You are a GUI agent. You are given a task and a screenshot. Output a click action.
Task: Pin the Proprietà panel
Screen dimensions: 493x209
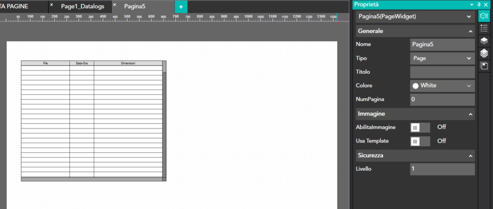click(x=479, y=5)
